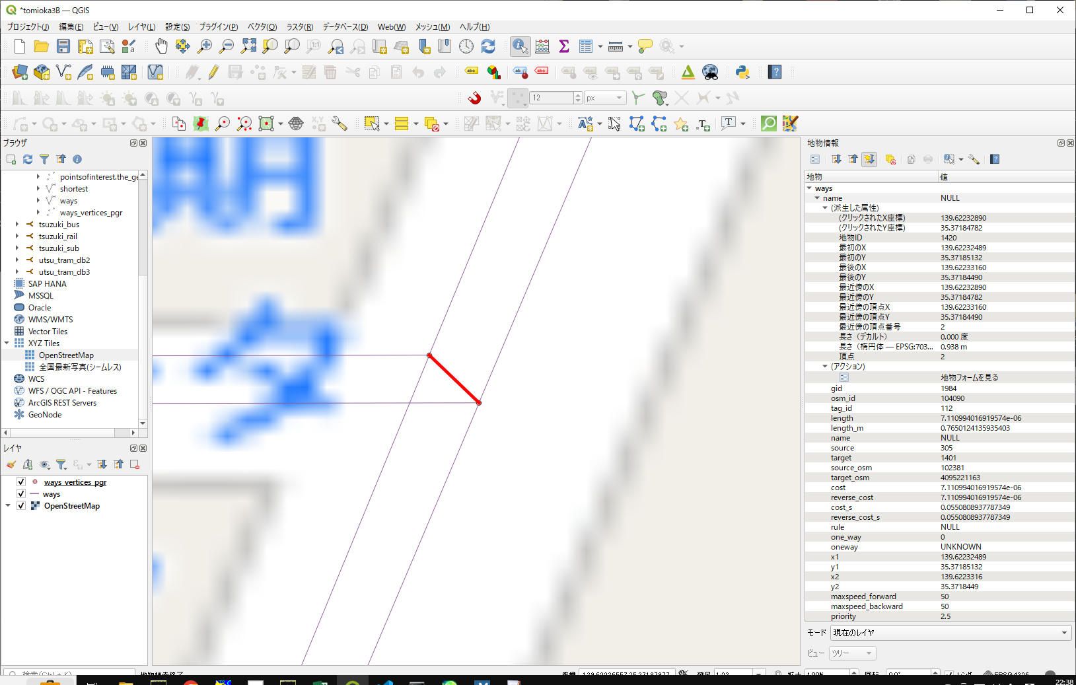The image size is (1076, 685).
Task: Select OpenStreetMap under XYZ Tiles
Action: coord(66,355)
